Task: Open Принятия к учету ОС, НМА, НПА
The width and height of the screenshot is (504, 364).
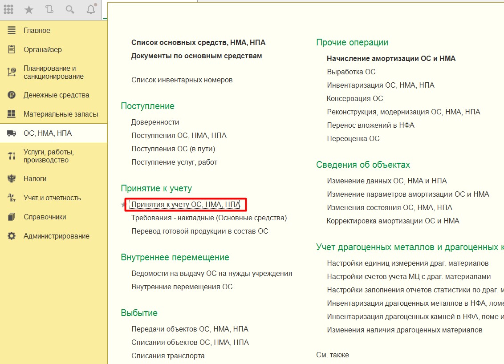Action: coord(186,204)
